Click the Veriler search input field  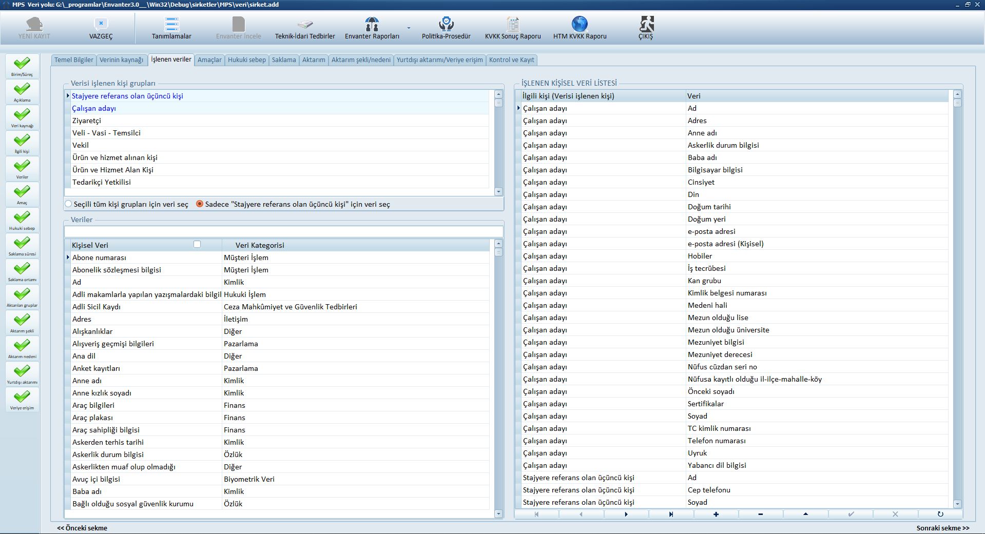click(283, 231)
